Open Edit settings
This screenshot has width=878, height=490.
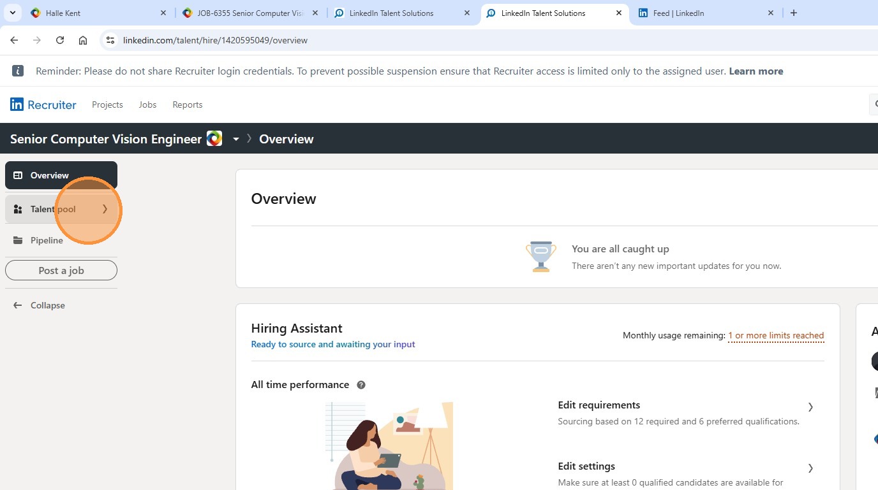click(586, 466)
